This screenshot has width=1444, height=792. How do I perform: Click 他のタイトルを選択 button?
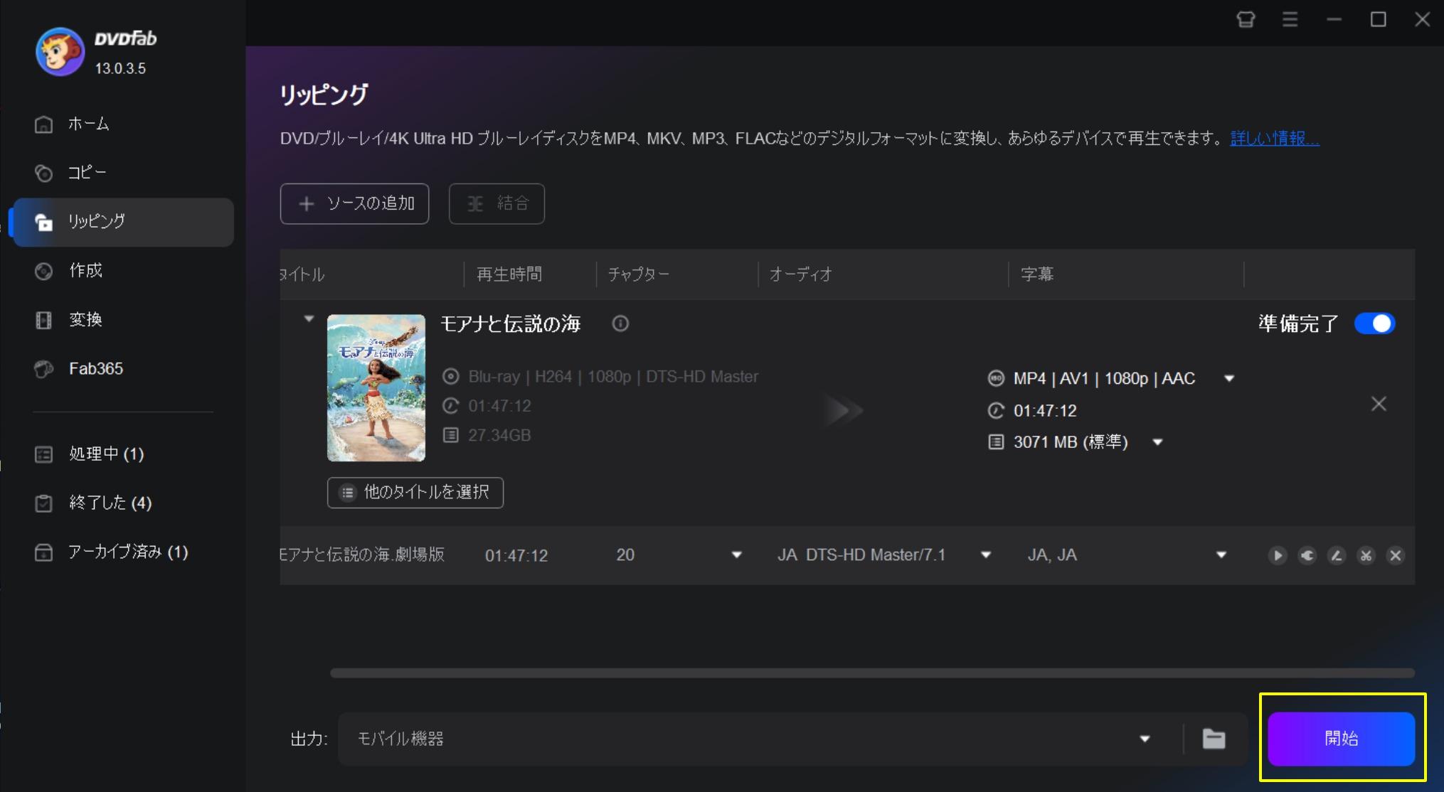(415, 493)
